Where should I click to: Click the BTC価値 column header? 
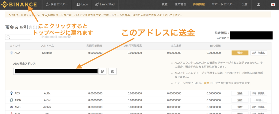pos(216,46)
